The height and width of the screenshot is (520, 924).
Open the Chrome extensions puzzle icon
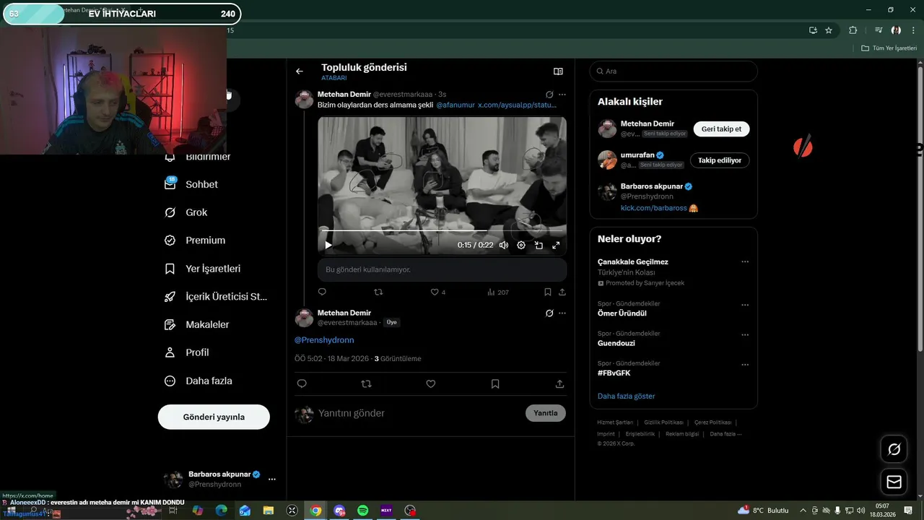853,30
